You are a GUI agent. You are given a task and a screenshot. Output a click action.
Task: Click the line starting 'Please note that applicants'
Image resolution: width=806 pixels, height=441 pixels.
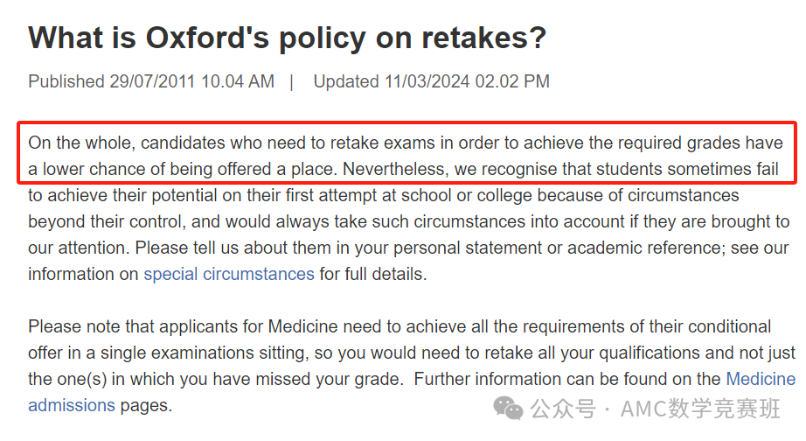coord(400,326)
